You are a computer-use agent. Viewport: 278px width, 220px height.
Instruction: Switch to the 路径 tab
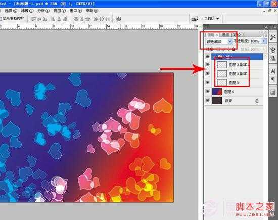(x=237, y=34)
